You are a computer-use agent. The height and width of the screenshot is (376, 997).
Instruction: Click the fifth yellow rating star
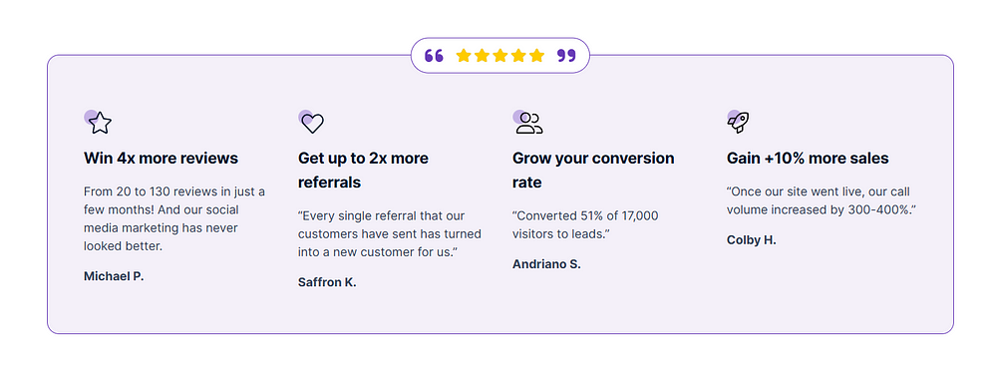(537, 55)
